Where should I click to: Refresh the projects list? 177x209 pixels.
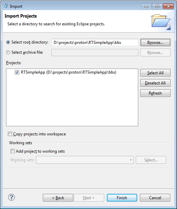(155, 93)
